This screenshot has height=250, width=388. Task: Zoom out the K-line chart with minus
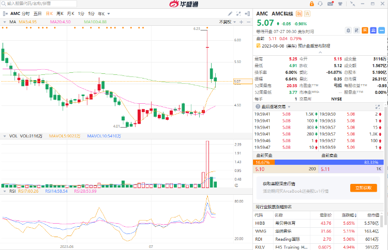pyautogui.click(x=248, y=22)
